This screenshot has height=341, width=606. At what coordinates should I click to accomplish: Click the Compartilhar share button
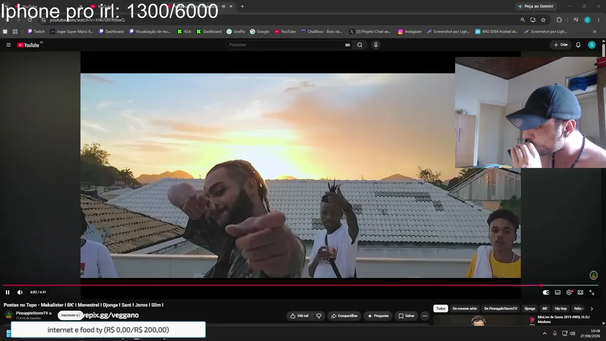click(x=344, y=316)
